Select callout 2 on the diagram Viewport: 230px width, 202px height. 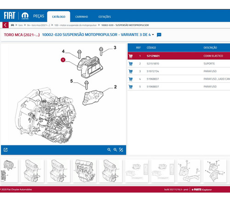click(115, 87)
